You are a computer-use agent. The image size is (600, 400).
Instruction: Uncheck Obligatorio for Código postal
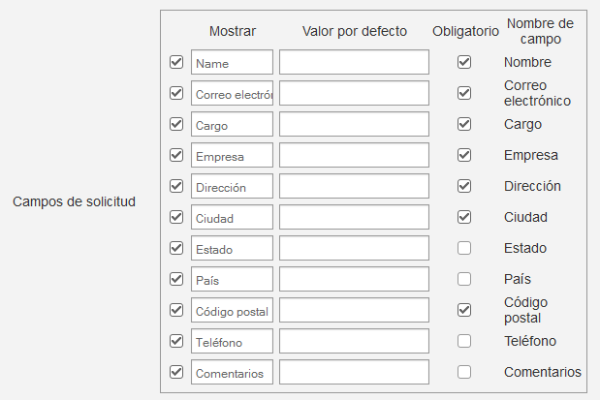tap(464, 310)
